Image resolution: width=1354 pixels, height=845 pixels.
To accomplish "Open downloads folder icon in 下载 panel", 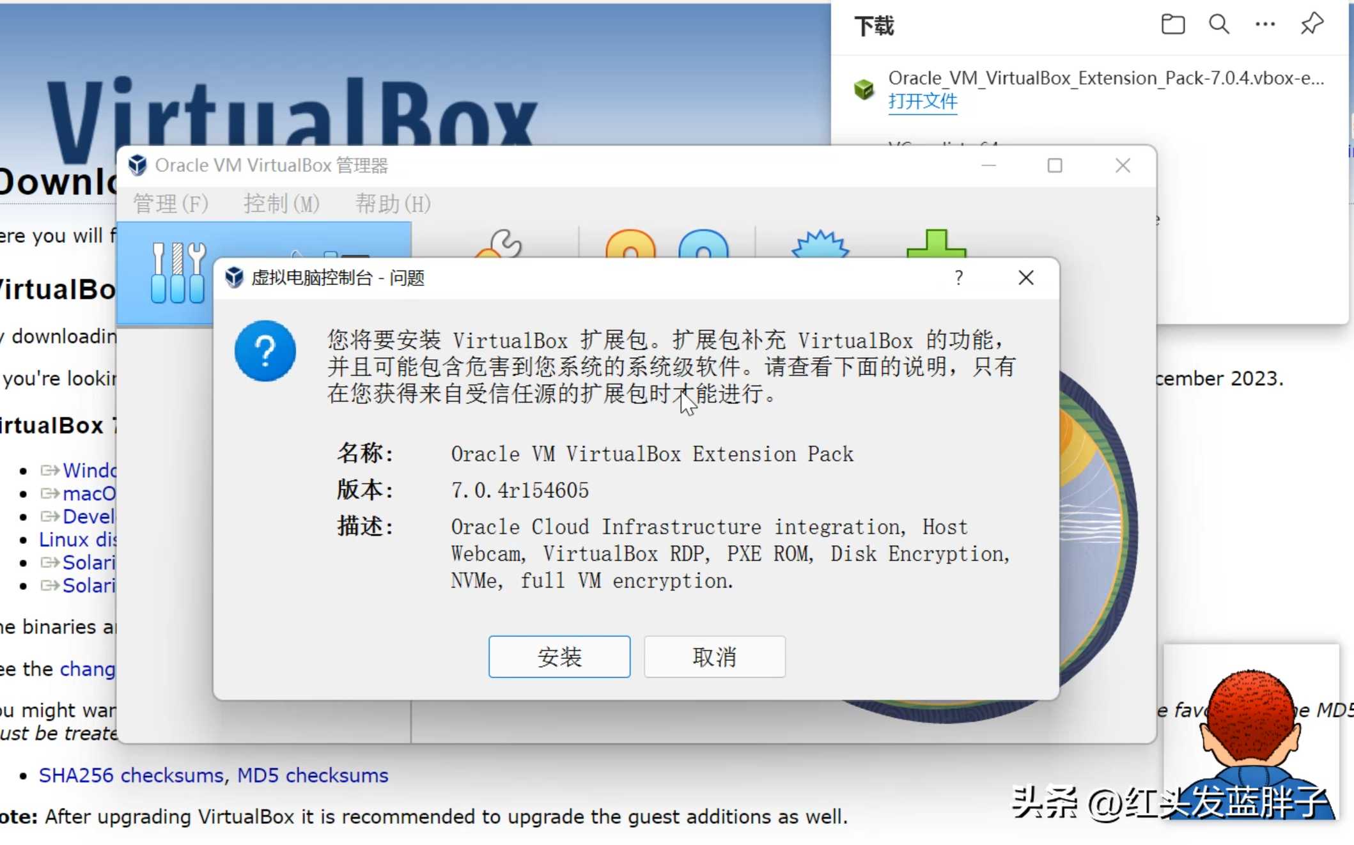I will point(1173,24).
